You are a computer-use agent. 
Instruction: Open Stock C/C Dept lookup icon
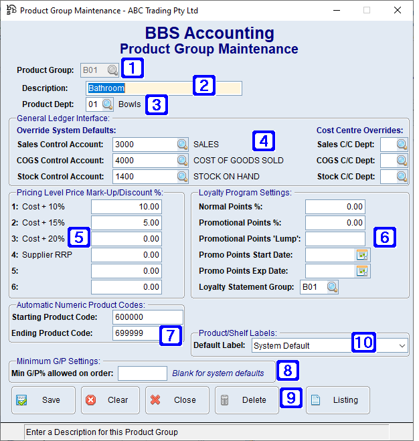coord(402,177)
